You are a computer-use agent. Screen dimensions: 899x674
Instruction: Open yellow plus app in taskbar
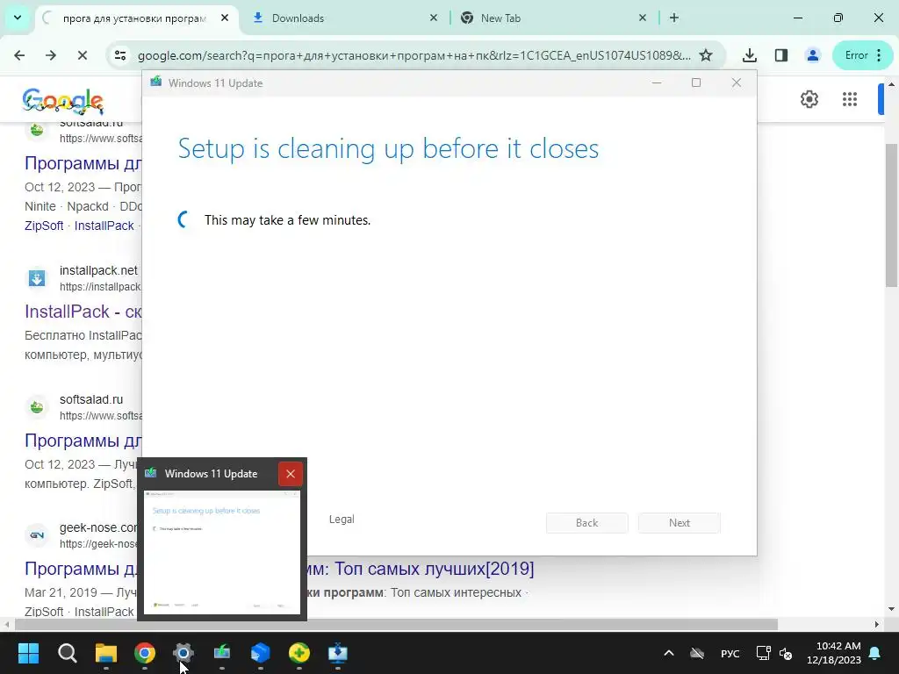coord(299,653)
